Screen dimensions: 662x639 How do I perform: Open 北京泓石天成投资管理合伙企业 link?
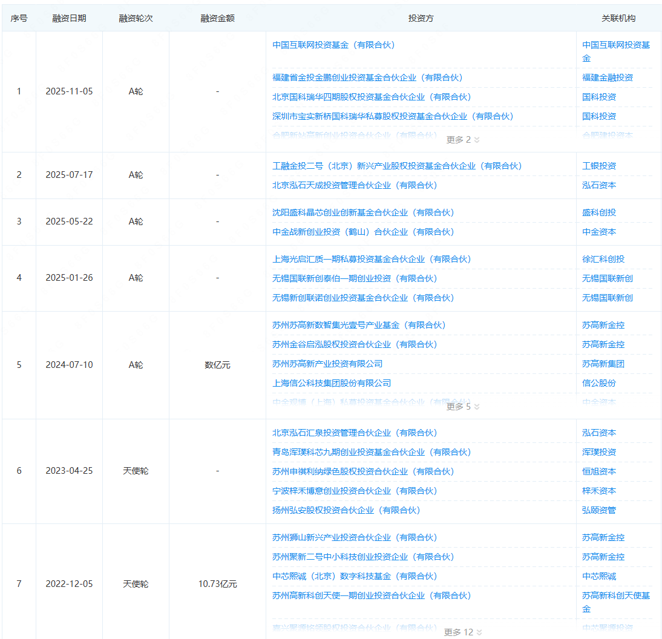coord(354,185)
